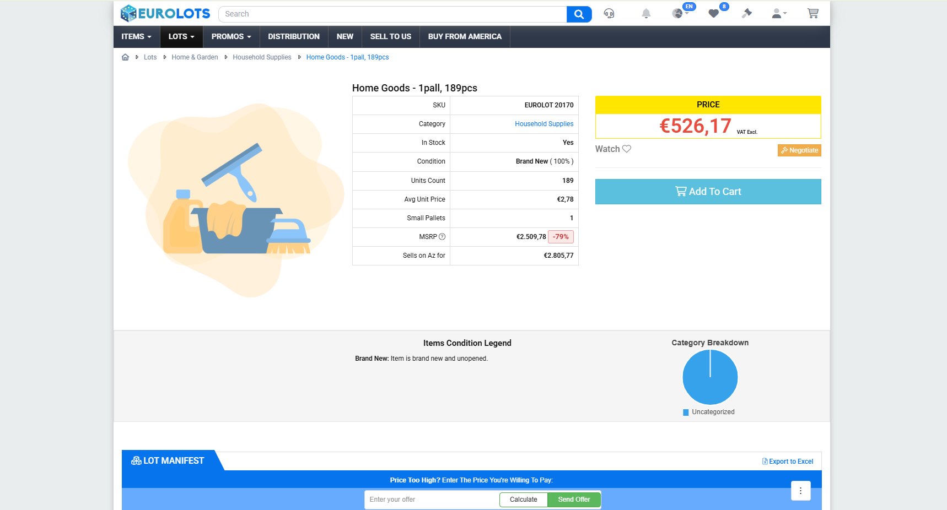This screenshot has width=947, height=510.
Task: Click the MSRP help question icon
Action: click(442, 237)
